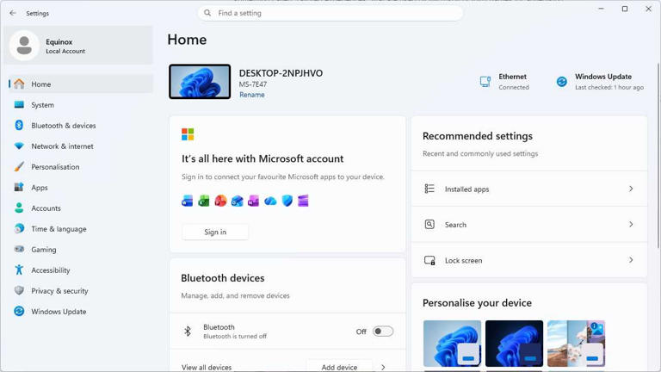This screenshot has height=372, width=661.
Task: Click the Time & language globe icon
Action: (x=19, y=228)
